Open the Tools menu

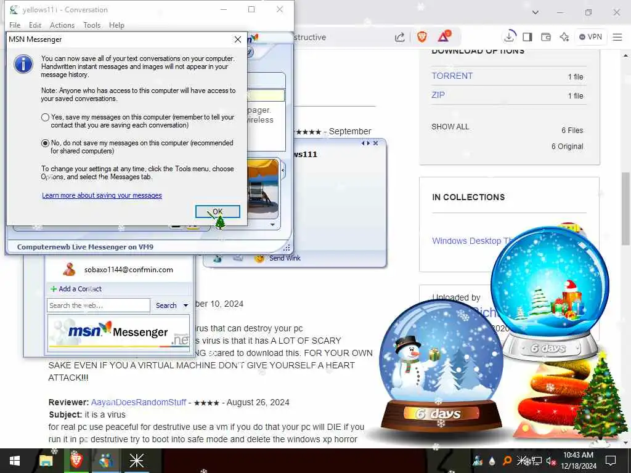(92, 25)
